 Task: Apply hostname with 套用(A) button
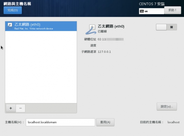click(x=105, y=122)
